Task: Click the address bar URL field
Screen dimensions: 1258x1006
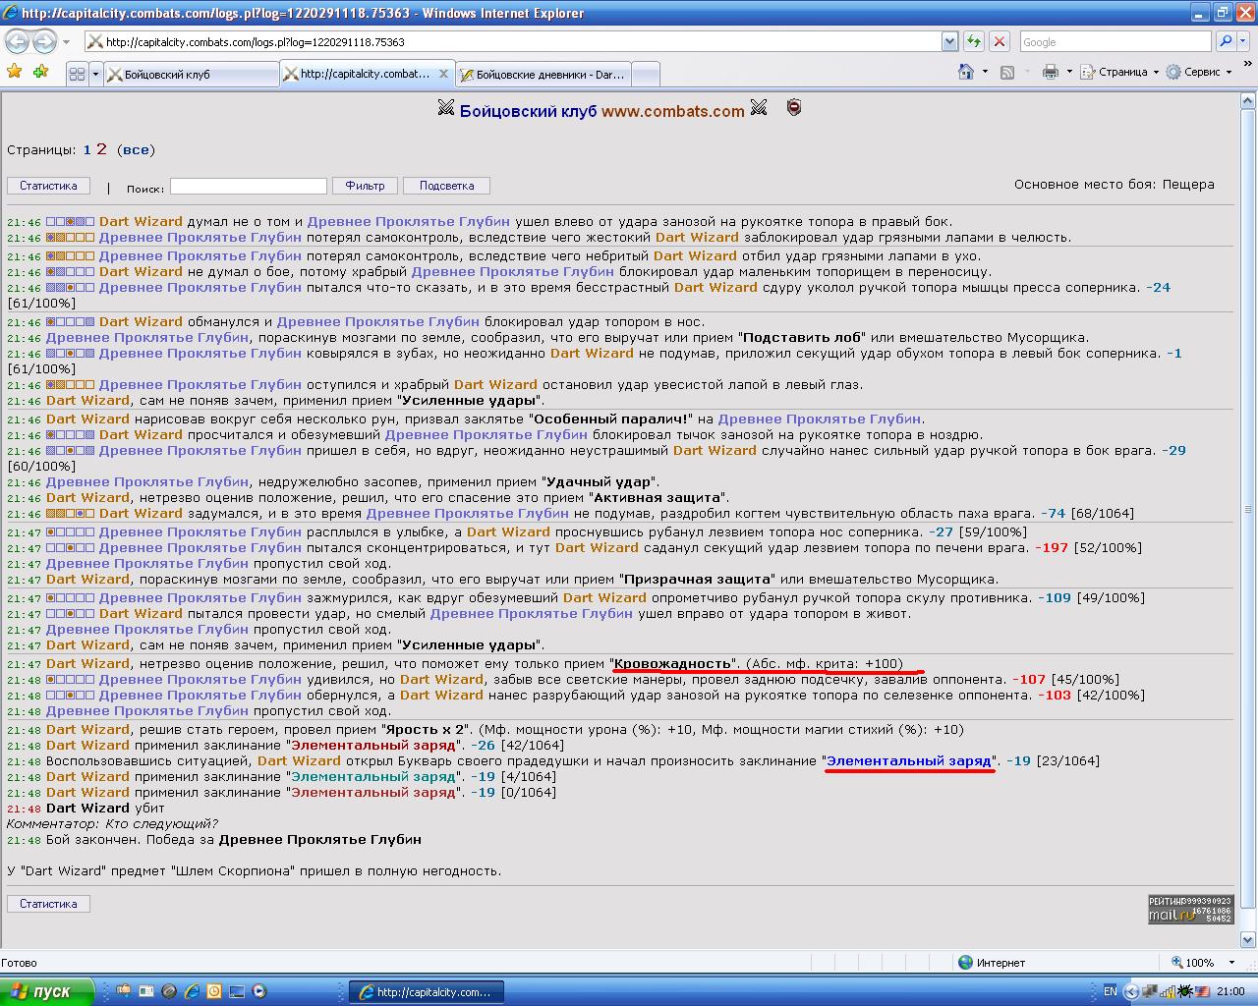Action: click(511, 41)
